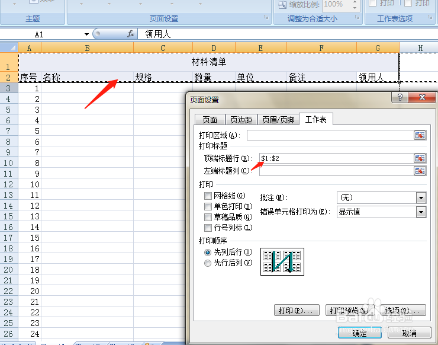Viewport: 438px width, 345px height.
Task: Switch to the 页边距 tab
Action: click(x=241, y=120)
